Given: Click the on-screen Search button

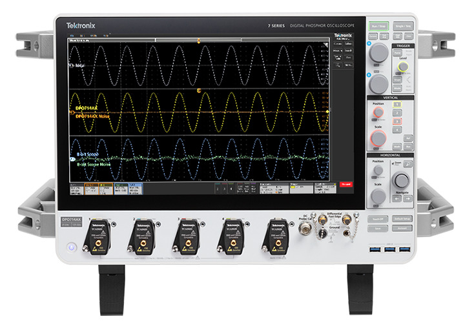Looking at the screenshot, I should click(x=348, y=50).
